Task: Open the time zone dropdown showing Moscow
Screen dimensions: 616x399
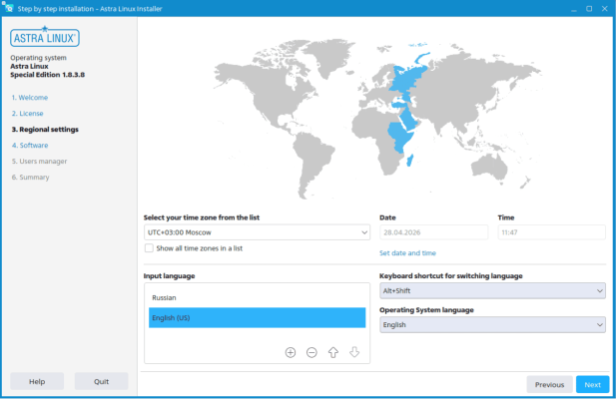Action: [x=257, y=232]
